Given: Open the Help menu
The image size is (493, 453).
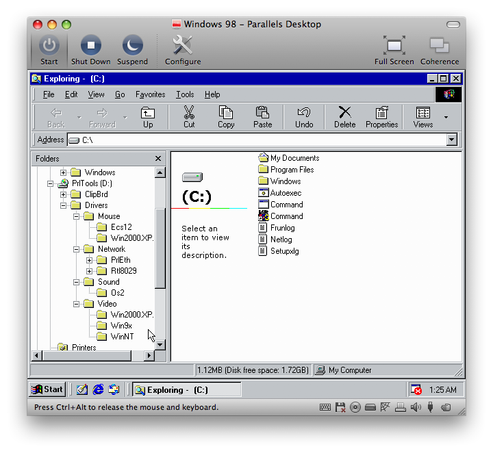Looking at the screenshot, I should coord(212,94).
